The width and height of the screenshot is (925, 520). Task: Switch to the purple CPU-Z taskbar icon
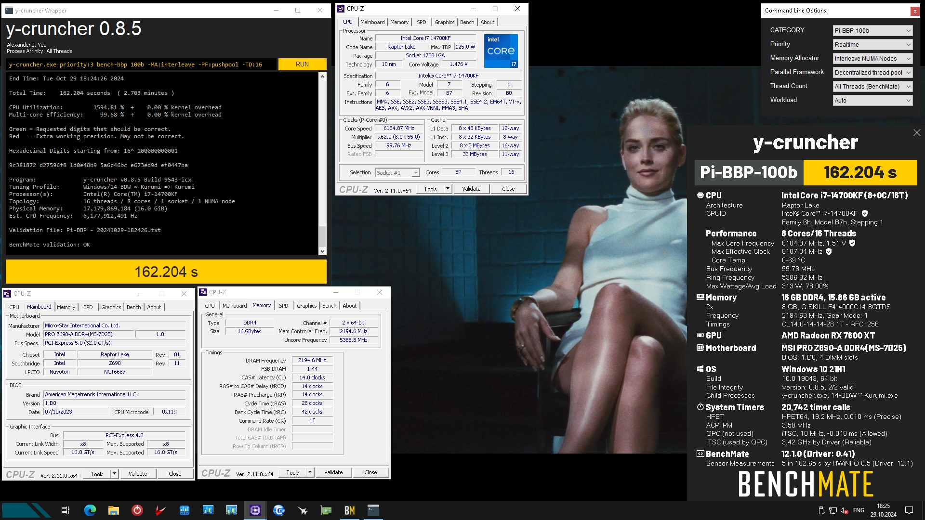click(x=255, y=510)
